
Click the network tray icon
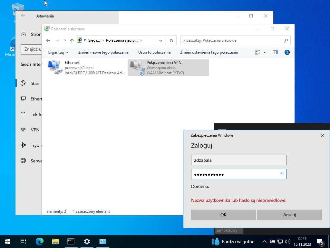pyautogui.click(x=280, y=242)
